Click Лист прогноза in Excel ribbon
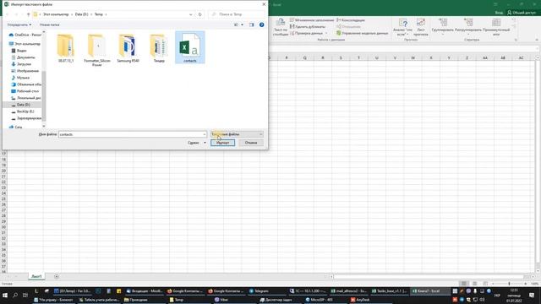 pos(421,27)
